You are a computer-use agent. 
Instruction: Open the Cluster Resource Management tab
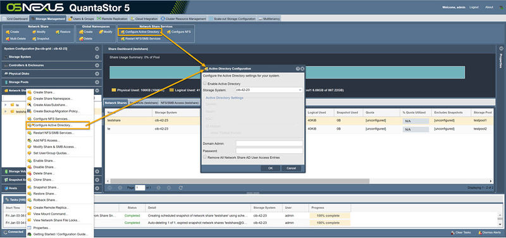pyautogui.click(x=183, y=19)
